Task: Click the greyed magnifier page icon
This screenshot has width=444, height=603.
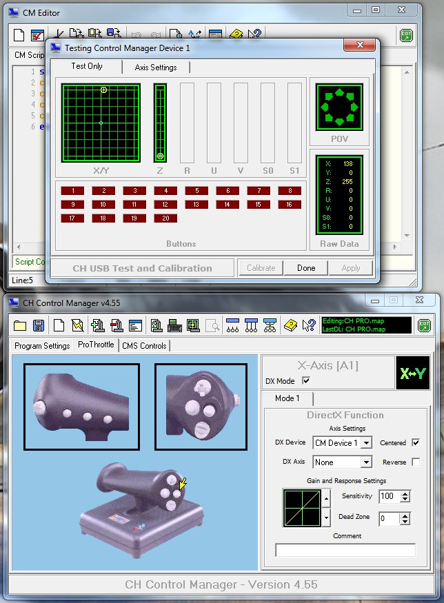Action: click(x=212, y=326)
